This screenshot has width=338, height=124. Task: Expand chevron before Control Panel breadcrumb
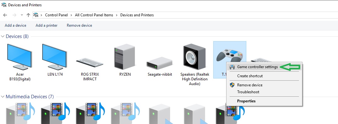(x=41, y=15)
